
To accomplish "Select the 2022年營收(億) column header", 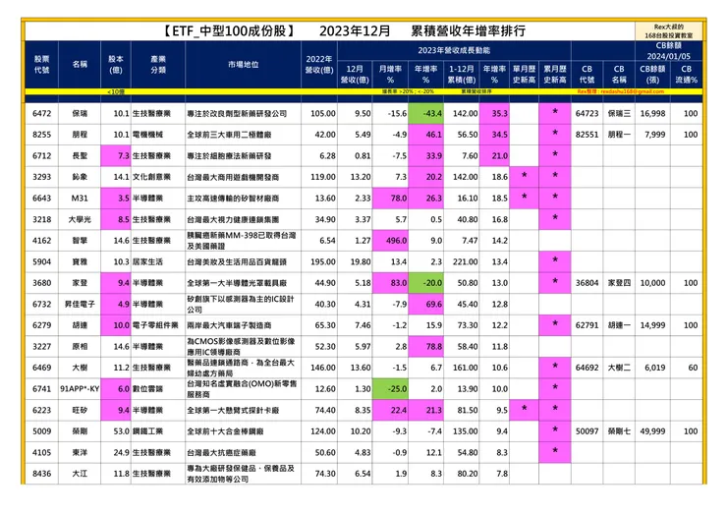I will click(x=319, y=65).
